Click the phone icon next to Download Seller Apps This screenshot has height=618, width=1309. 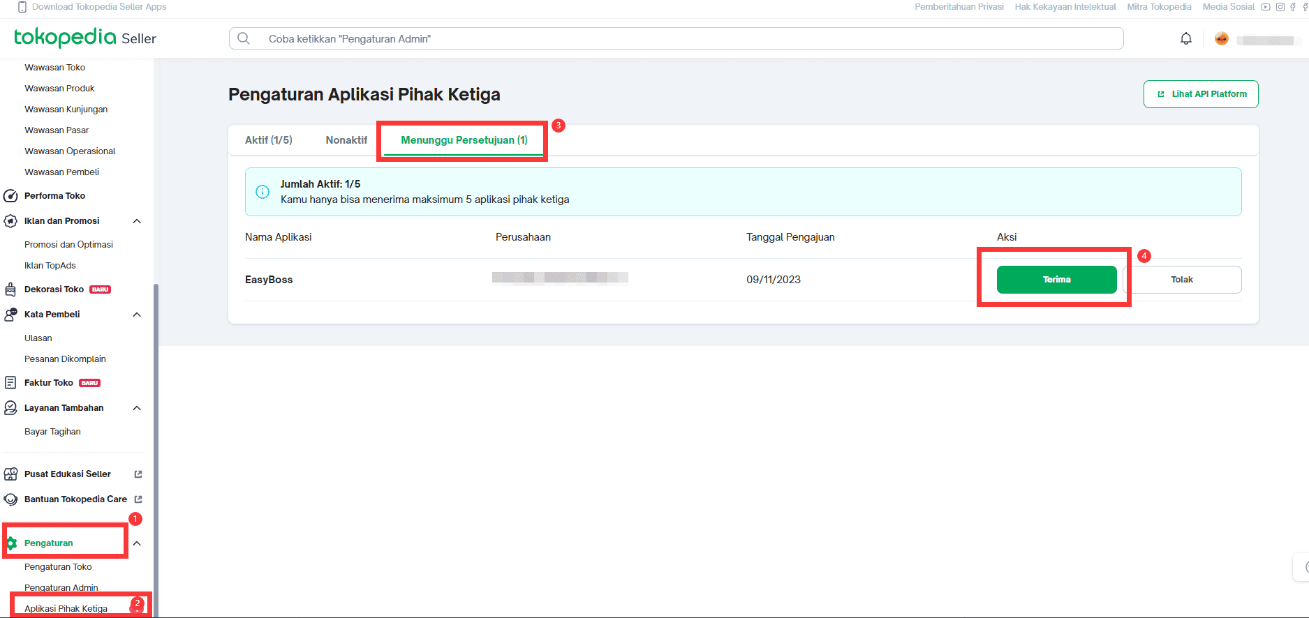tap(22, 7)
